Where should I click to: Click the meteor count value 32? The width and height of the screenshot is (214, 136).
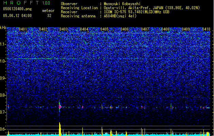(49, 16)
